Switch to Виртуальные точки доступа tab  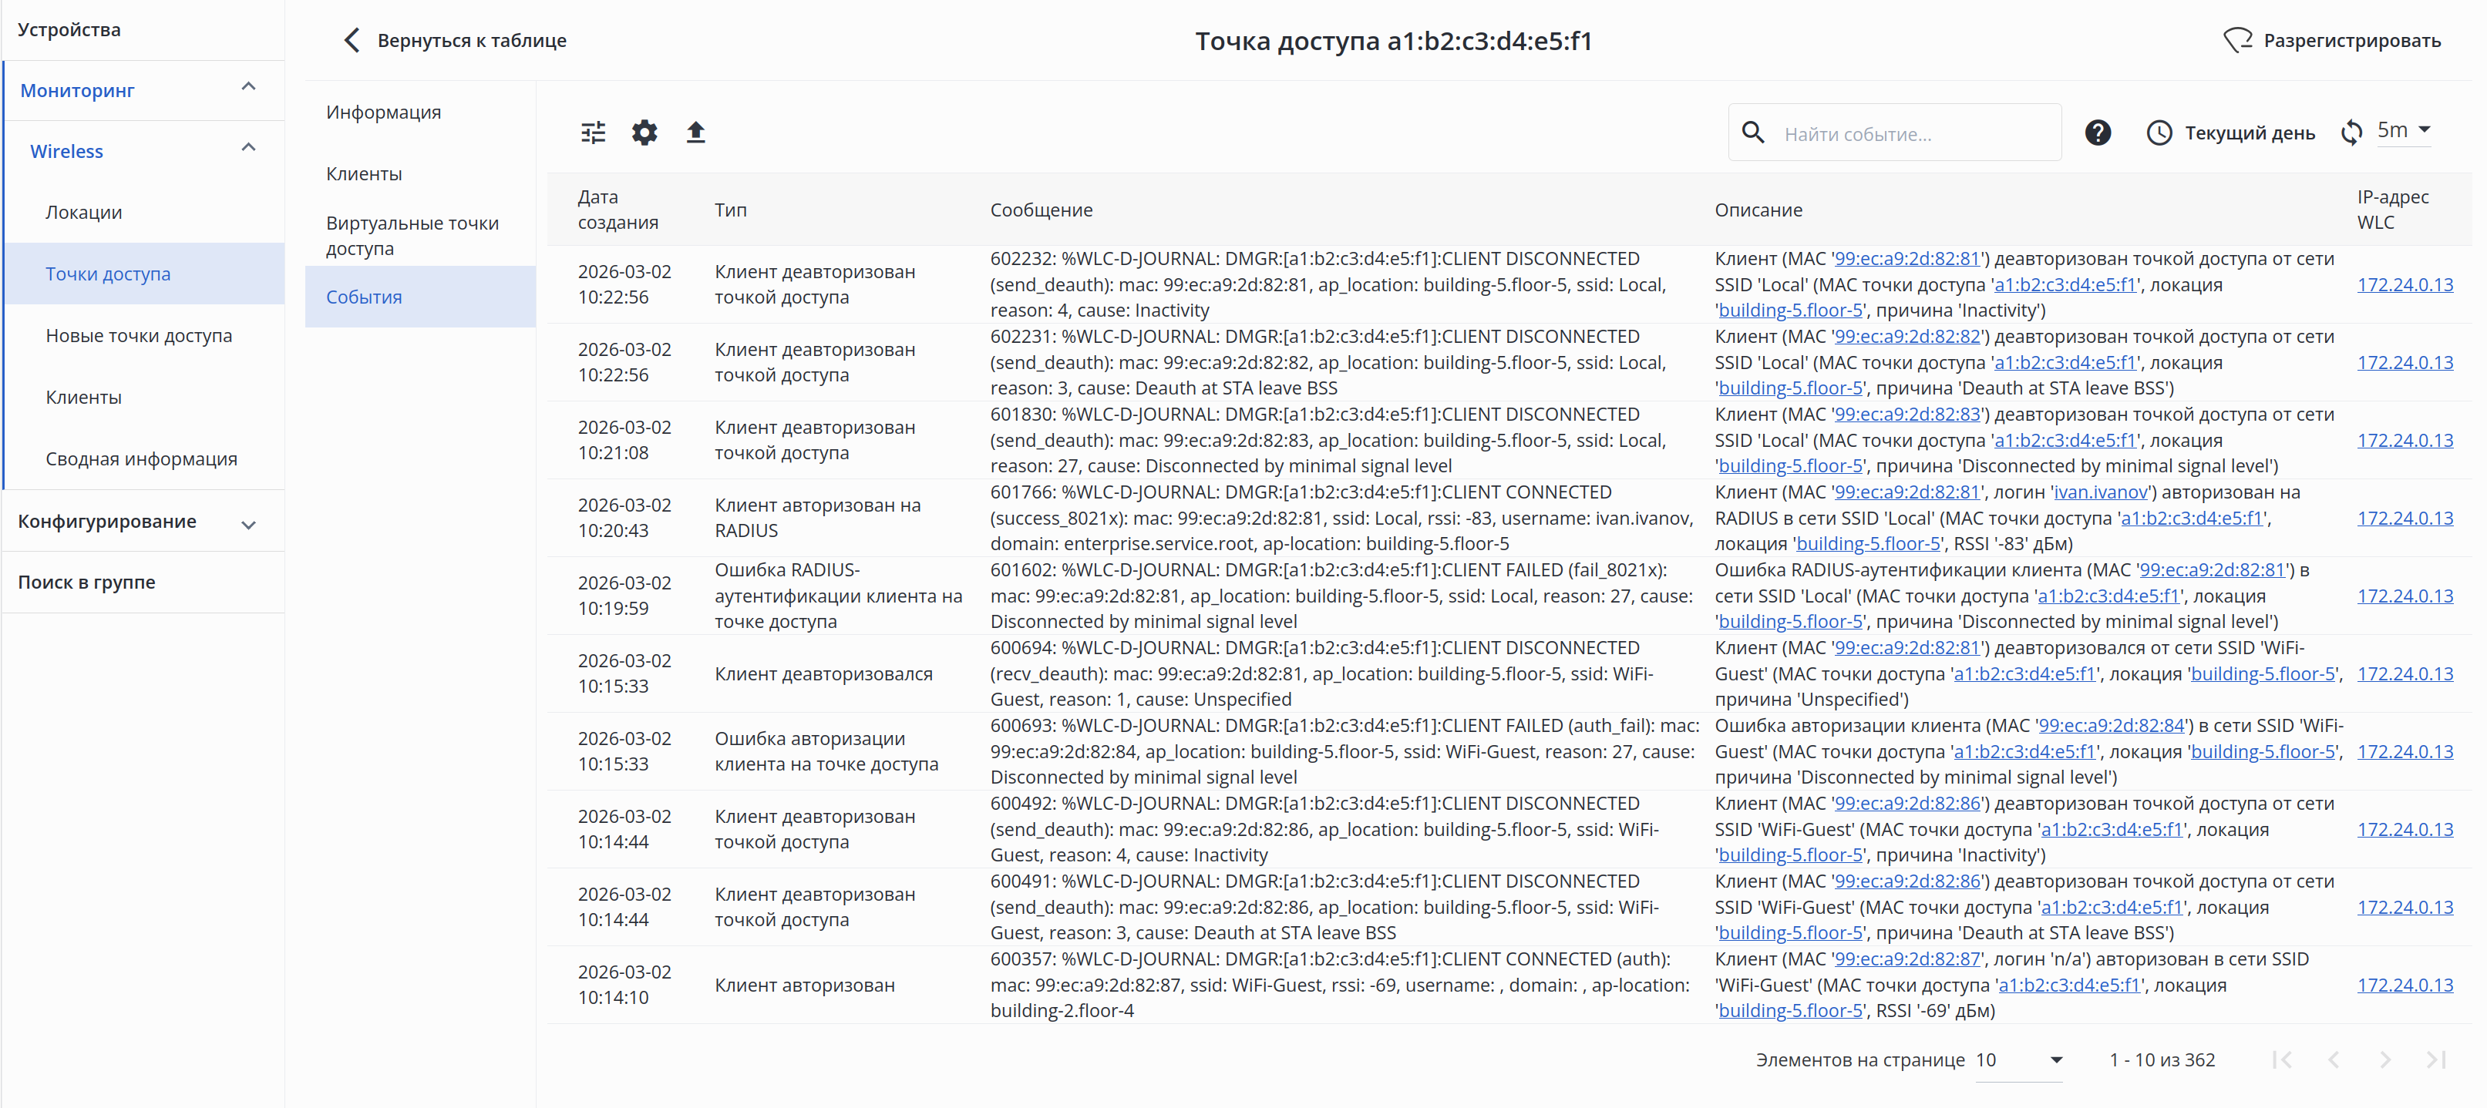[412, 236]
